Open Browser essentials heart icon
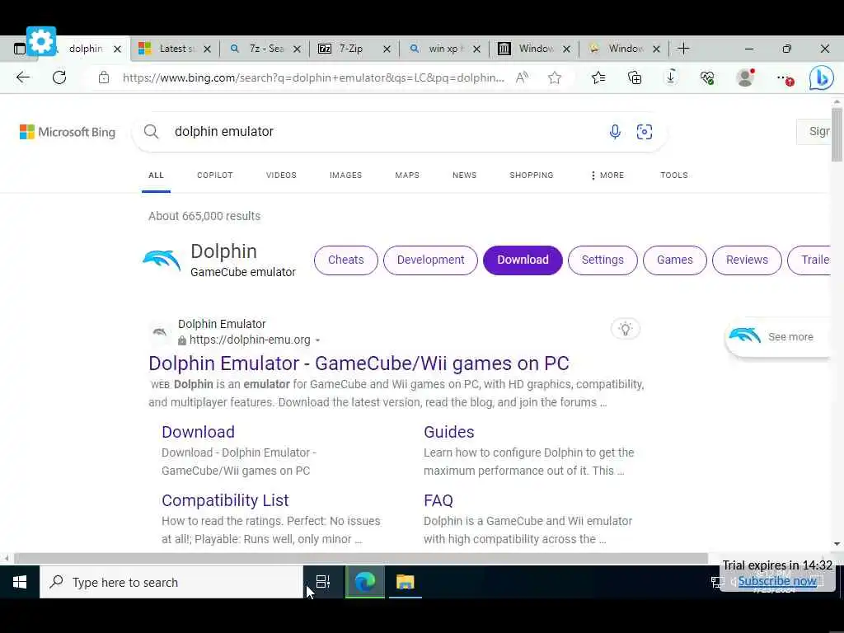Image resolution: width=844 pixels, height=633 pixels. pyautogui.click(x=707, y=77)
